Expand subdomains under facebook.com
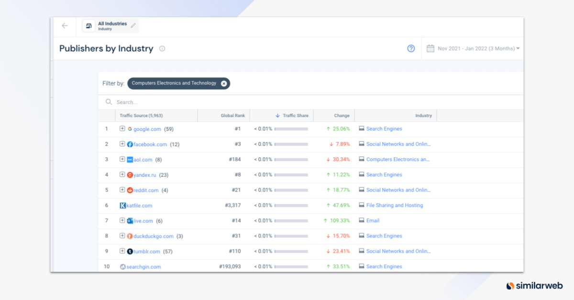The height and width of the screenshot is (300, 574). coord(122,144)
